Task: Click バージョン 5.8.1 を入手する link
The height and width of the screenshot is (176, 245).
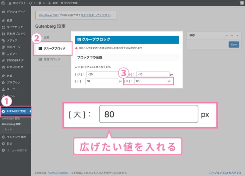Action: pyautogui.click(x=225, y=173)
